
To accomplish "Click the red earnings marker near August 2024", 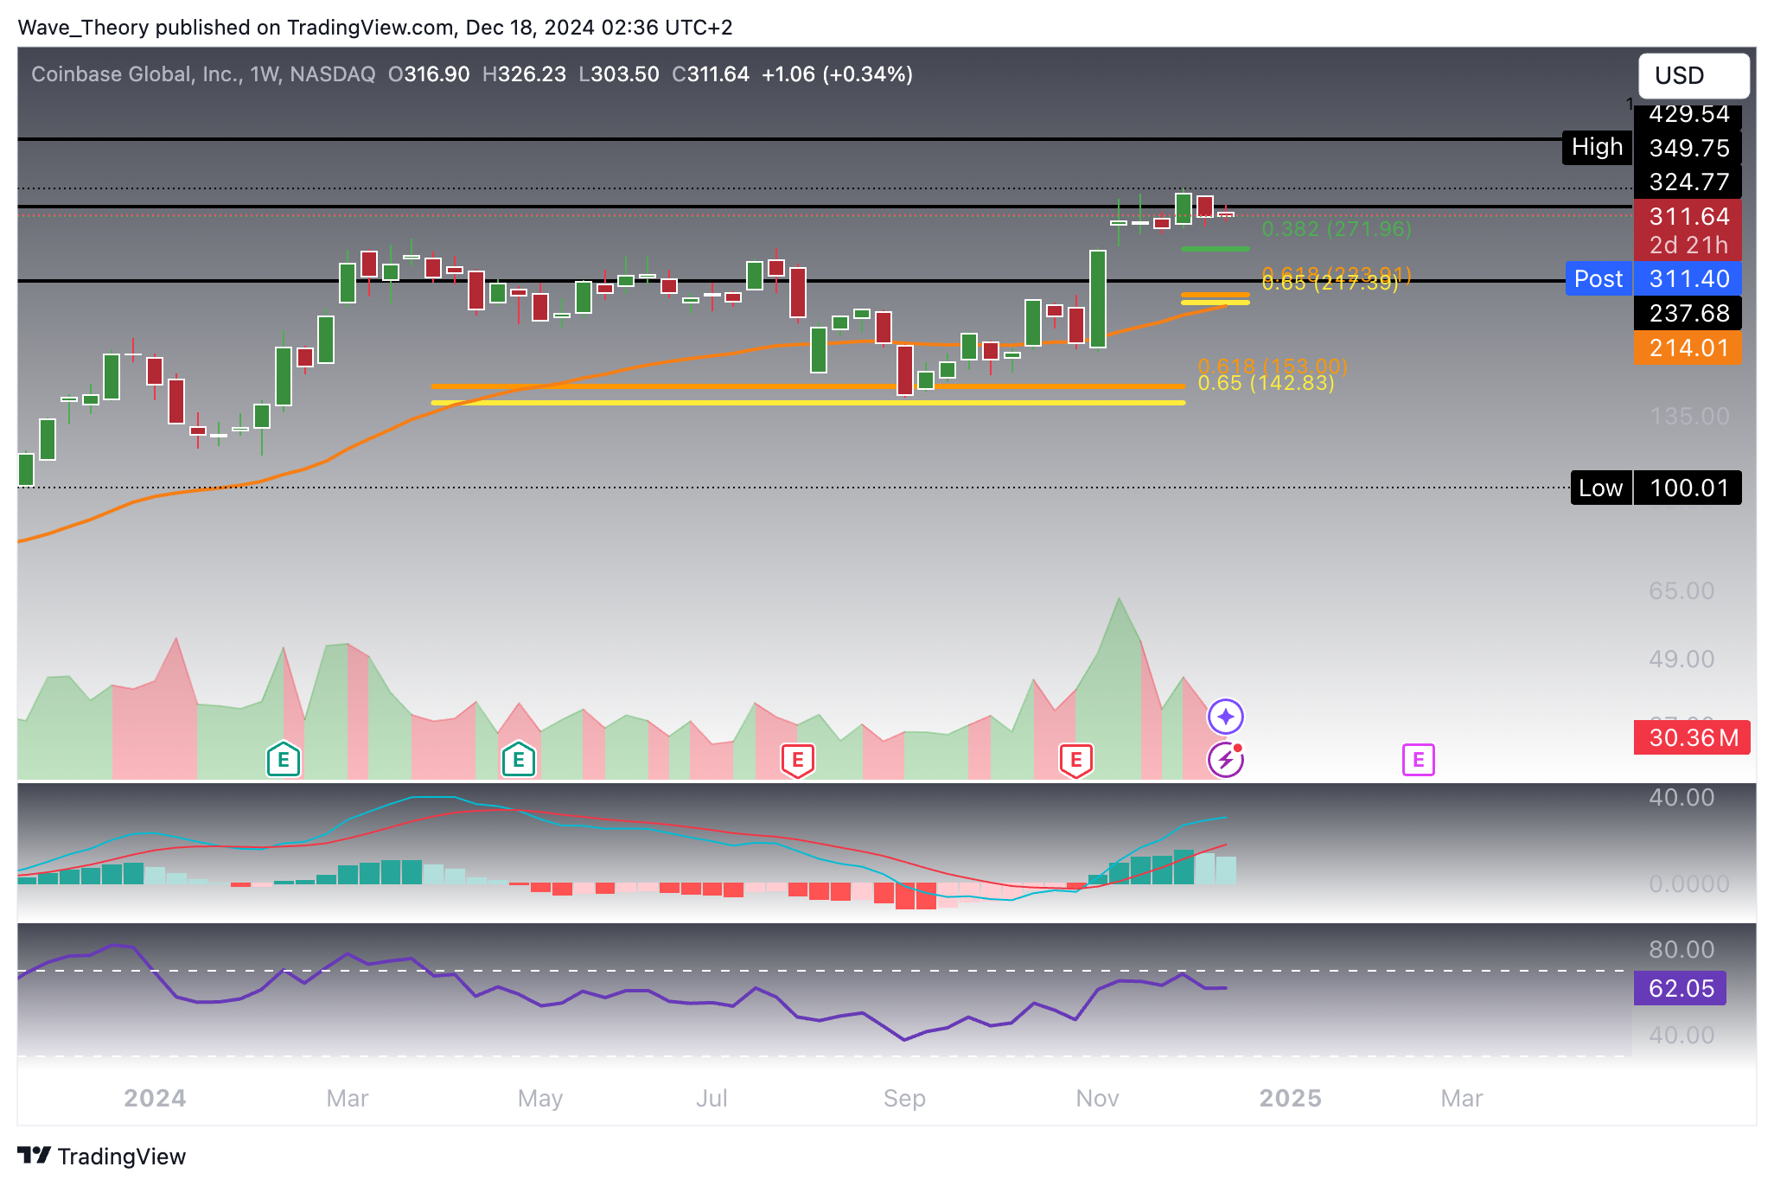I will [797, 761].
